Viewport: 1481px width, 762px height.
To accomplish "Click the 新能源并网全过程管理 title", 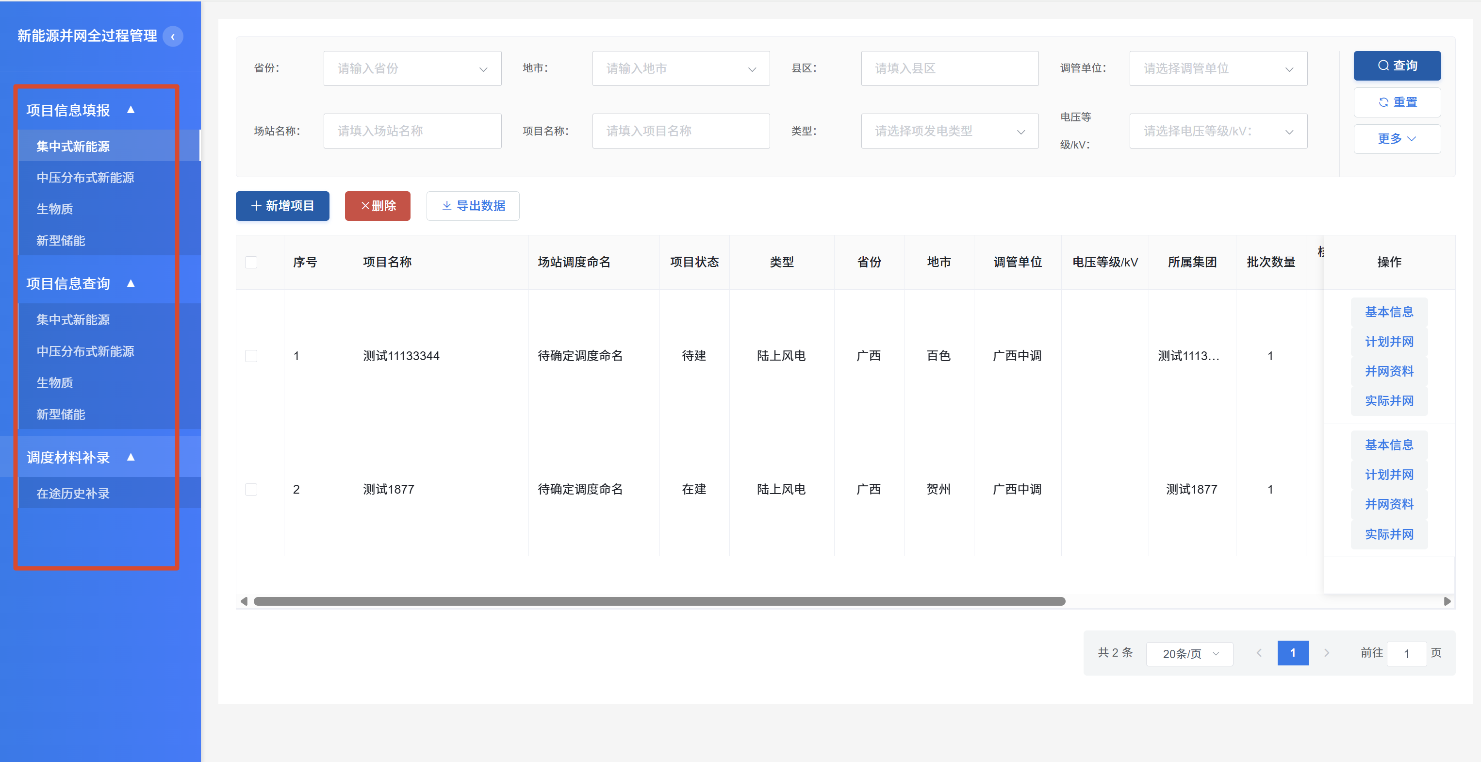I will click(87, 36).
